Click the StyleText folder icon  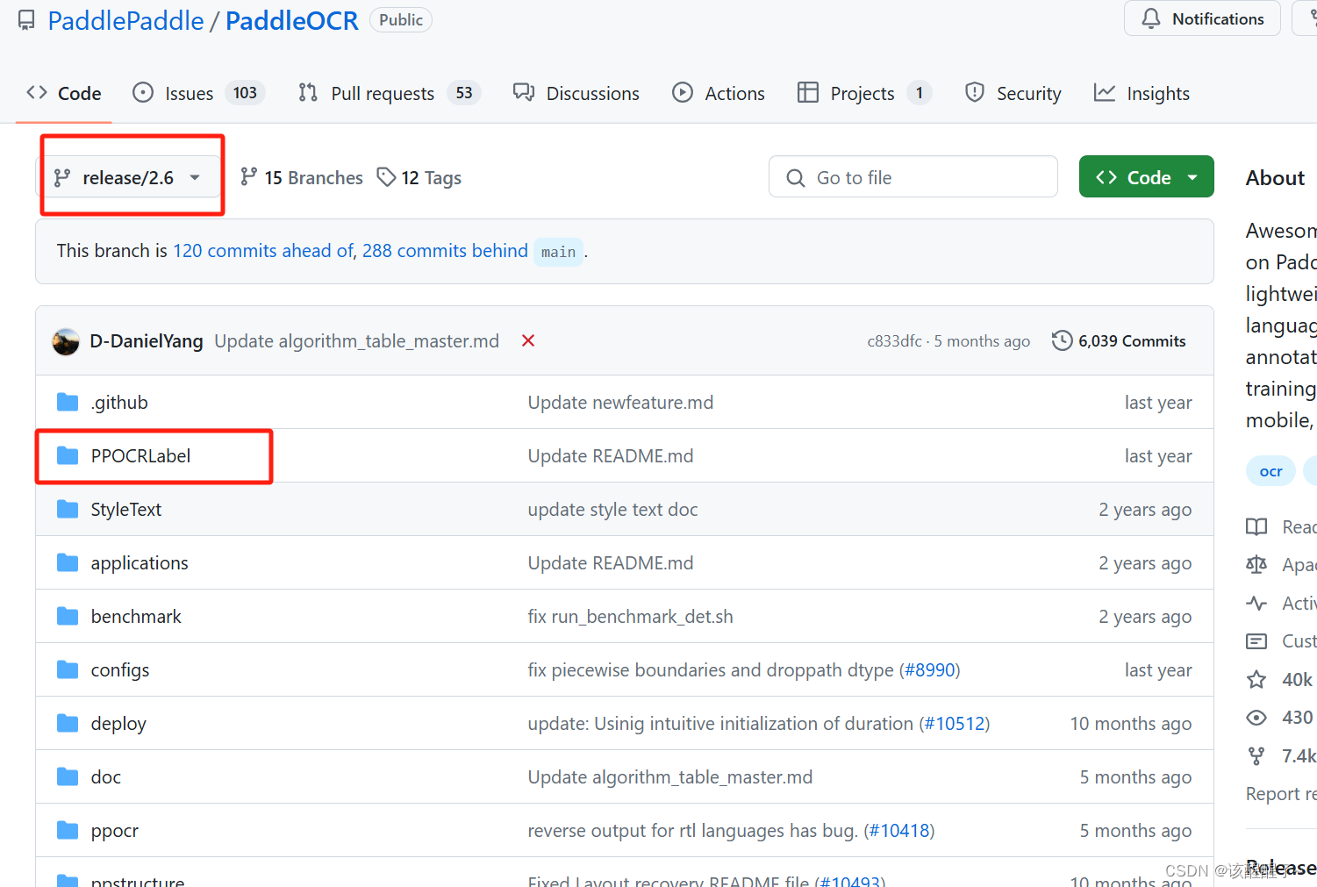click(68, 509)
